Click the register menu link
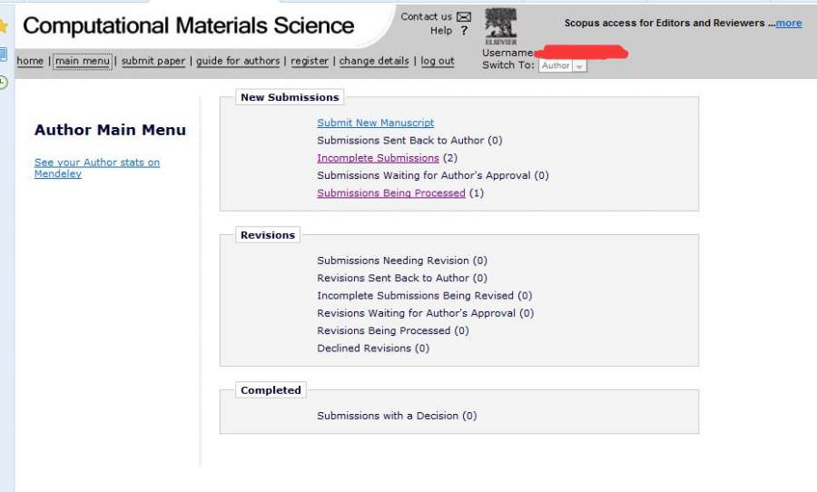817x492 pixels. (x=310, y=62)
